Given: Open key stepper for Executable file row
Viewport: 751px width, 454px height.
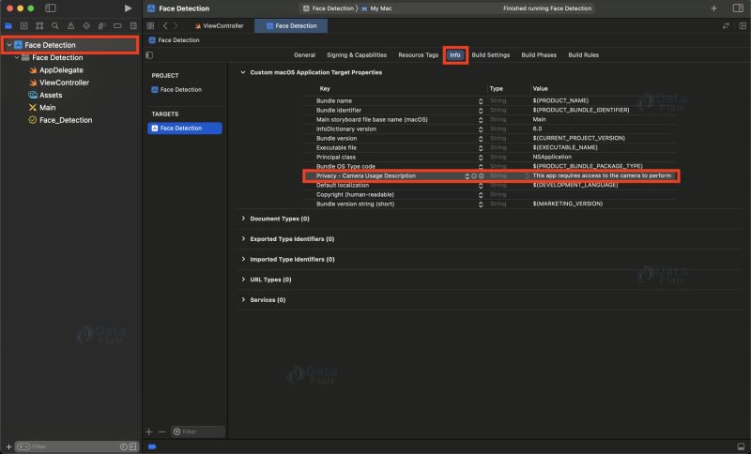Looking at the screenshot, I should coord(481,148).
